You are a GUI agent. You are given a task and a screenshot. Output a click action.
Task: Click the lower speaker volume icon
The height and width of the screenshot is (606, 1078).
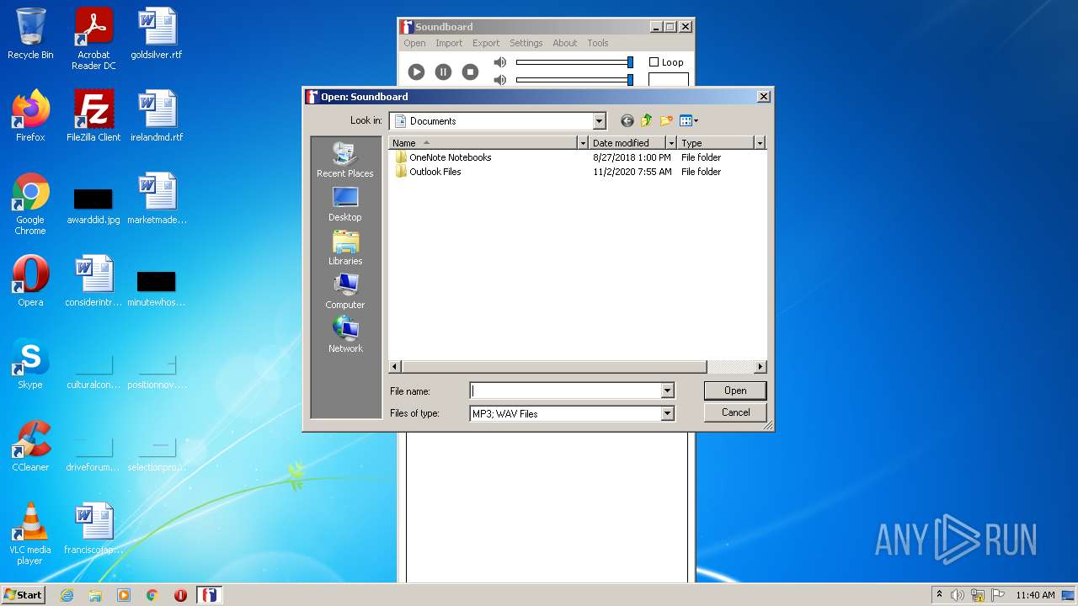pyautogui.click(x=500, y=80)
